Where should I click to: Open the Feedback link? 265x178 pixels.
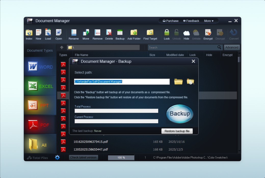[191, 21]
